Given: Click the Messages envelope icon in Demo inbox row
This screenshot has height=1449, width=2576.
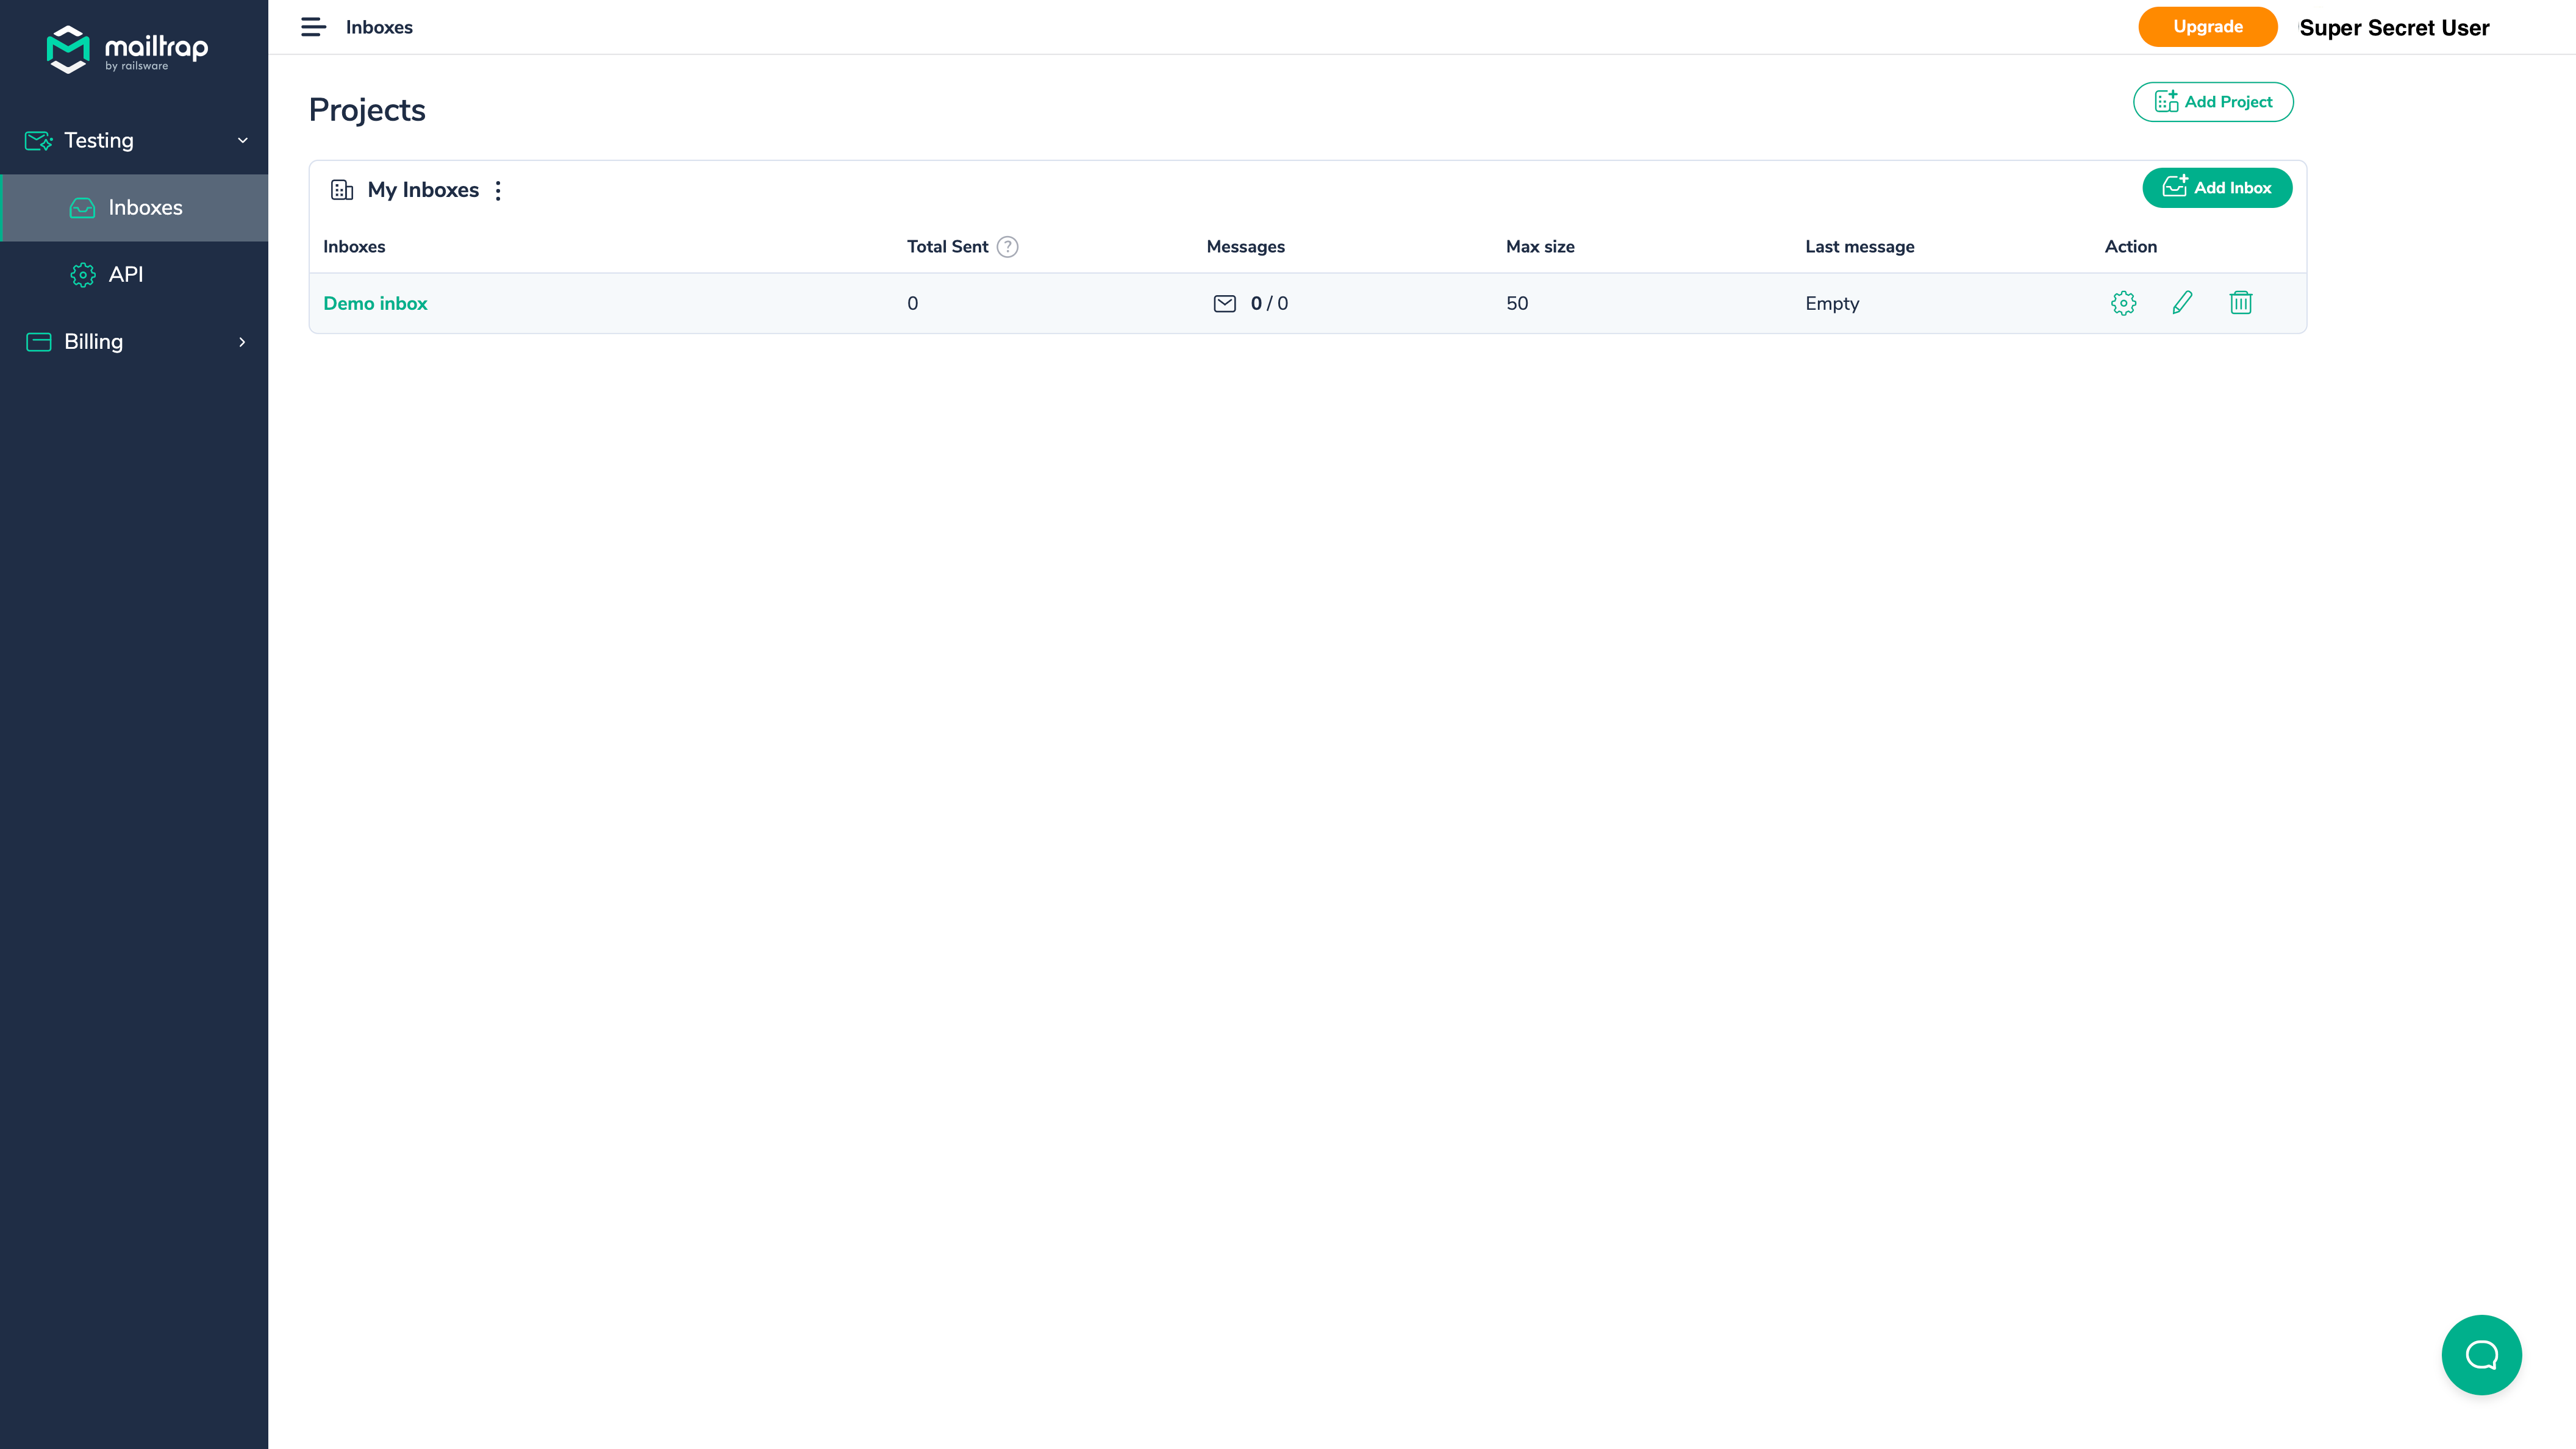Looking at the screenshot, I should [1224, 304].
